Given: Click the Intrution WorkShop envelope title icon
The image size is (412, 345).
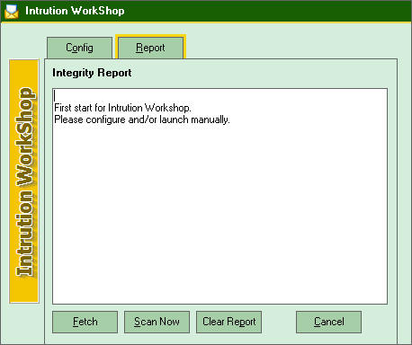Looking at the screenshot, I should pos(12,11).
